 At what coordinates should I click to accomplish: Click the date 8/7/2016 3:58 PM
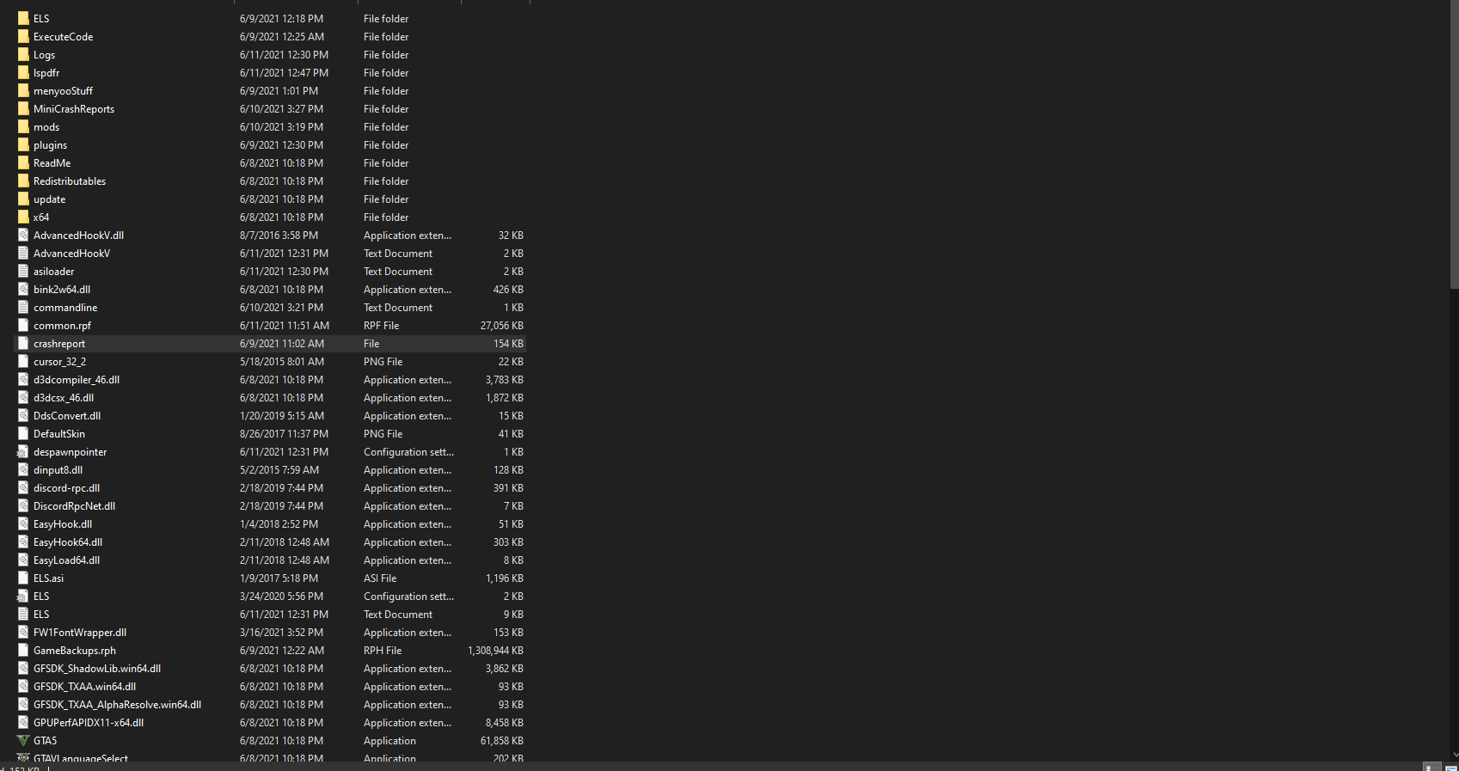[x=279, y=236]
